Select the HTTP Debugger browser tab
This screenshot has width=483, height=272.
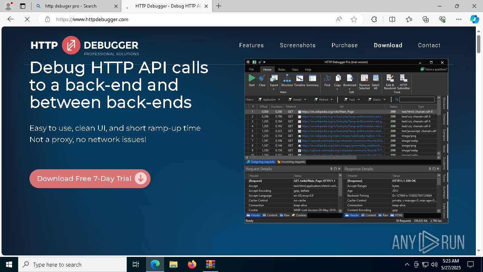[167, 6]
